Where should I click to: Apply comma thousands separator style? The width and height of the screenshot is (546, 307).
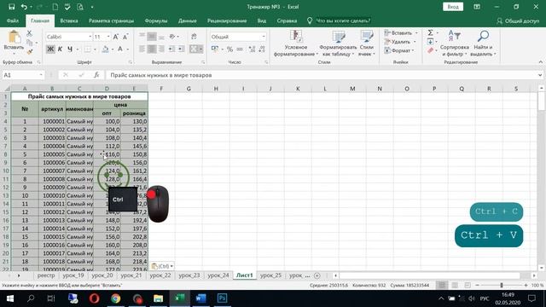[x=240, y=49]
